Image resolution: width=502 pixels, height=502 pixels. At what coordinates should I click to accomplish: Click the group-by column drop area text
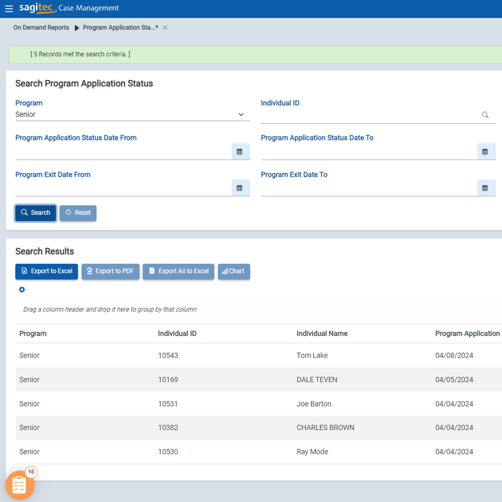[x=110, y=310]
